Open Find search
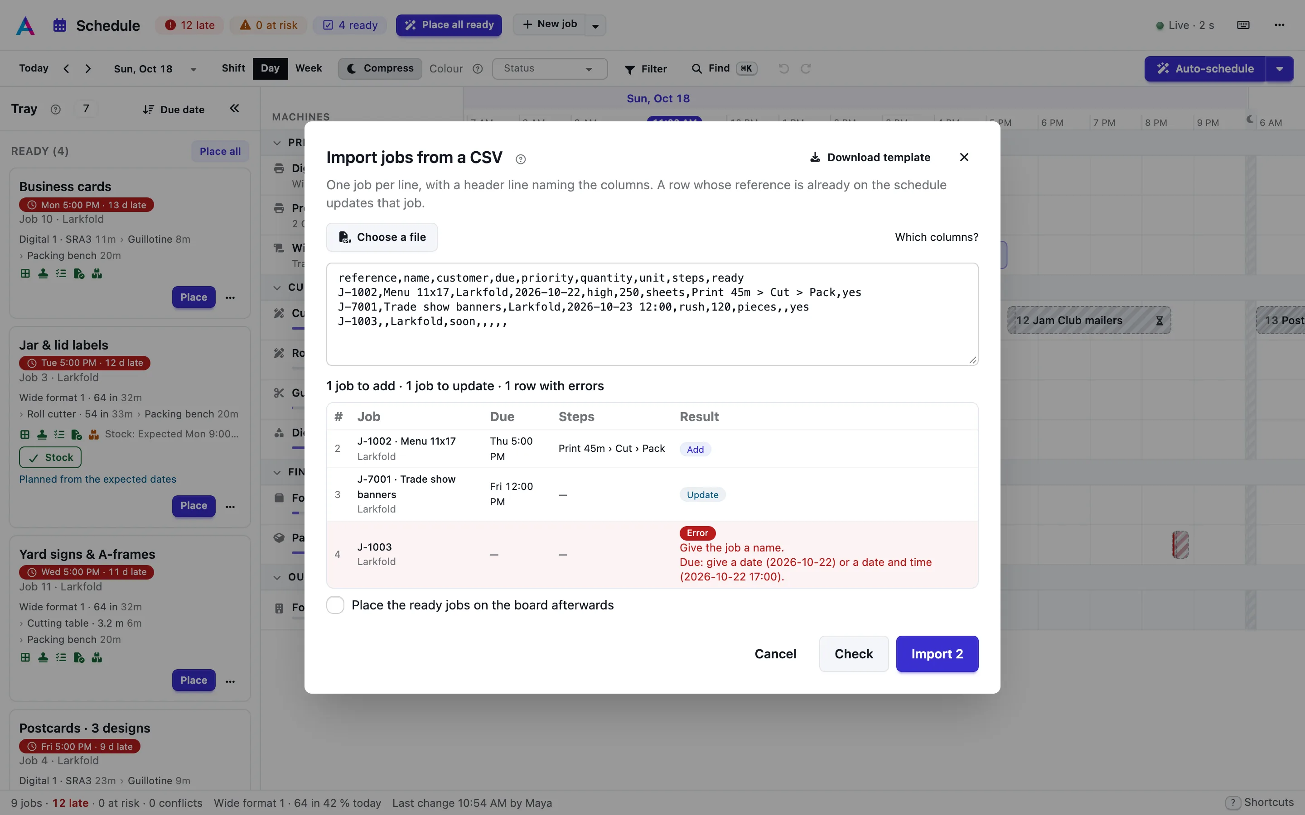The width and height of the screenshot is (1305, 815). [724, 68]
